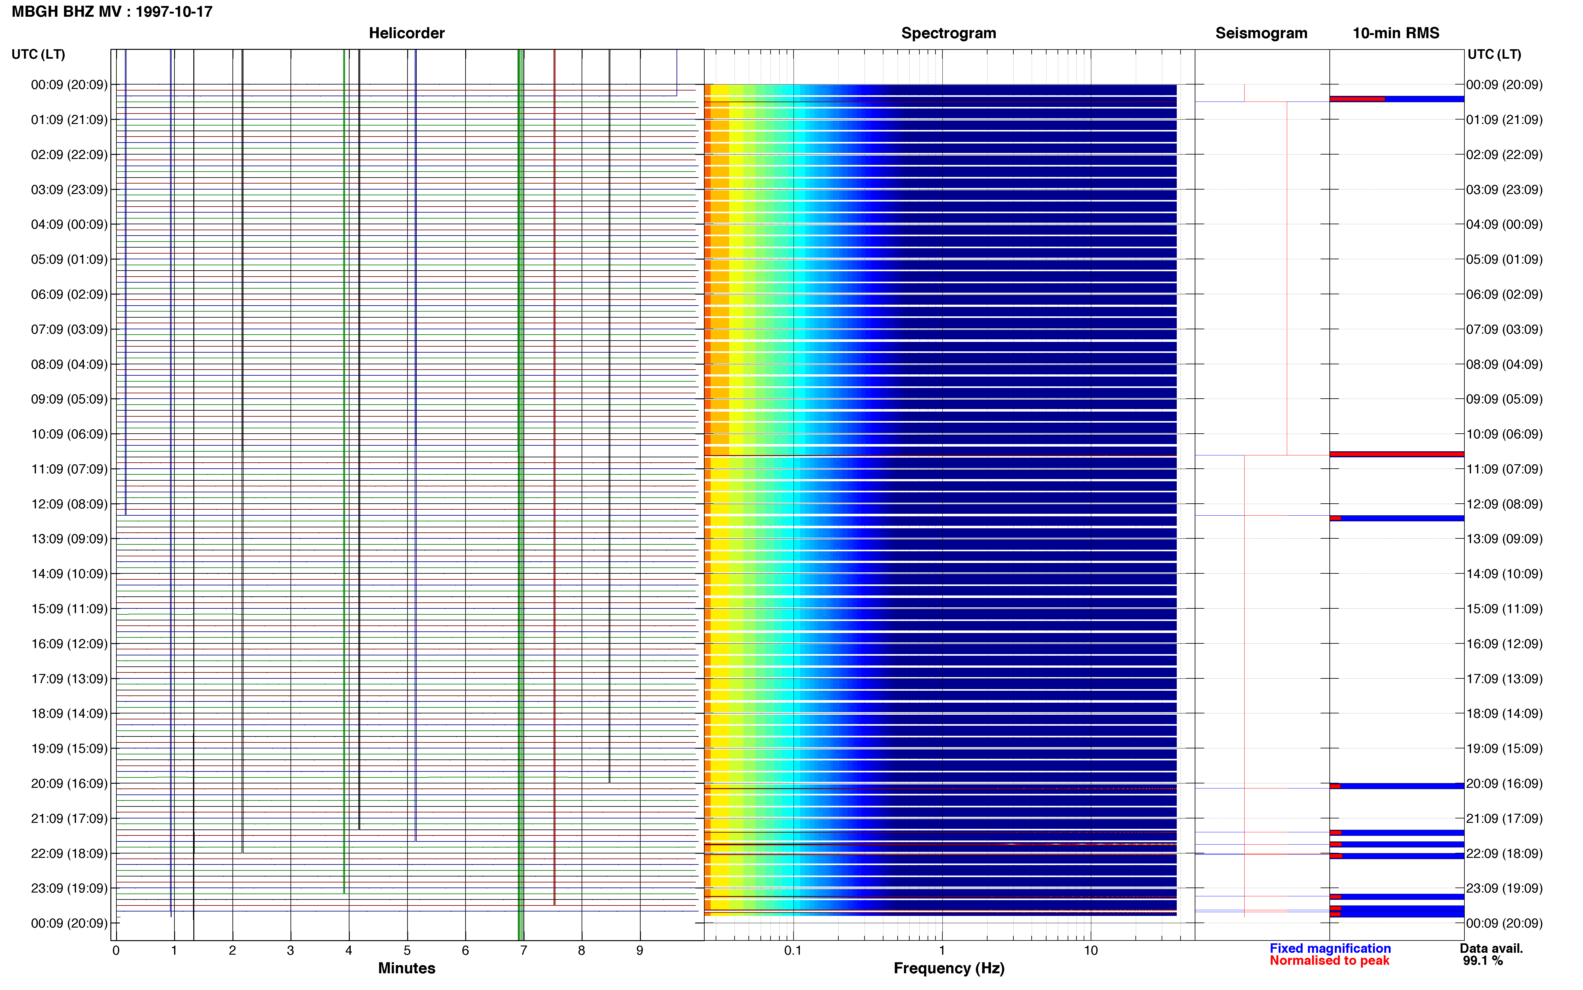Click the left 01:09 (21:09) time label
Screen dimensions: 1583x990
pyautogui.click(x=69, y=120)
